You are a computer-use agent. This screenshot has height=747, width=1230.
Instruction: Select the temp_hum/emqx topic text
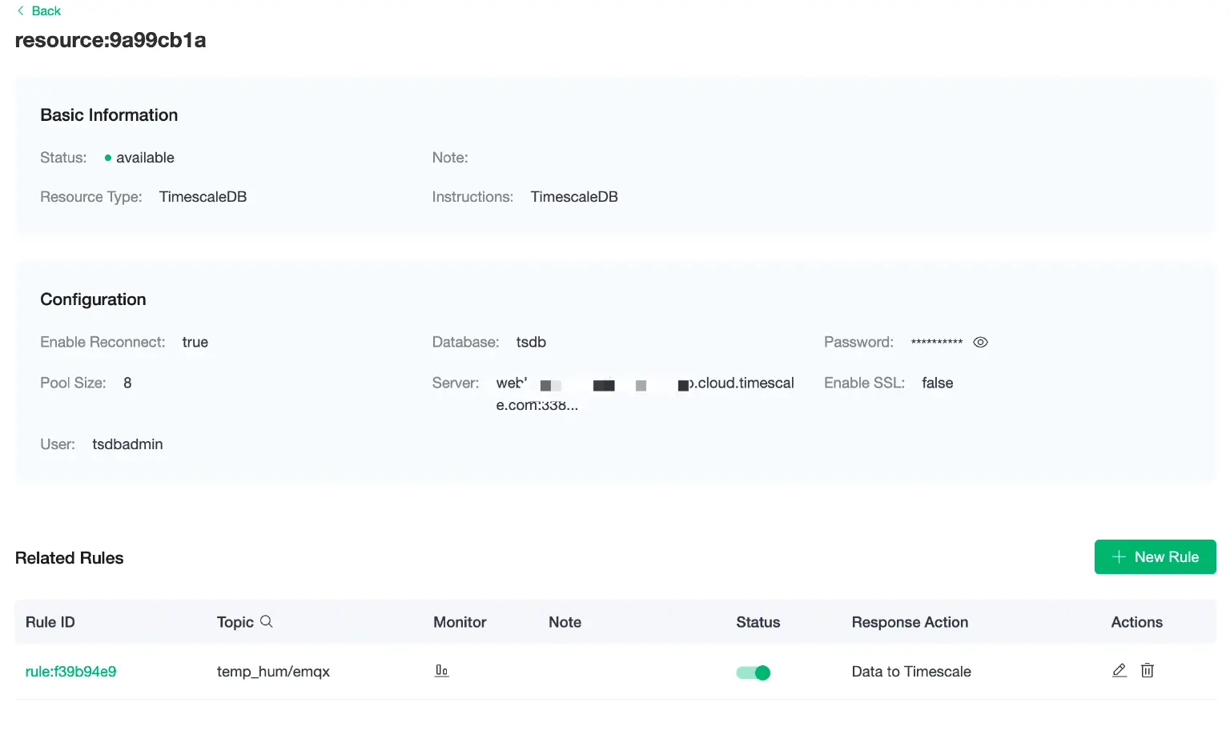tap(273, 671)
